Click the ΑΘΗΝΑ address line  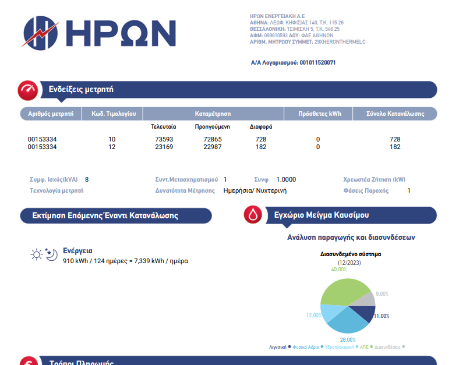[x=296, y=23]
